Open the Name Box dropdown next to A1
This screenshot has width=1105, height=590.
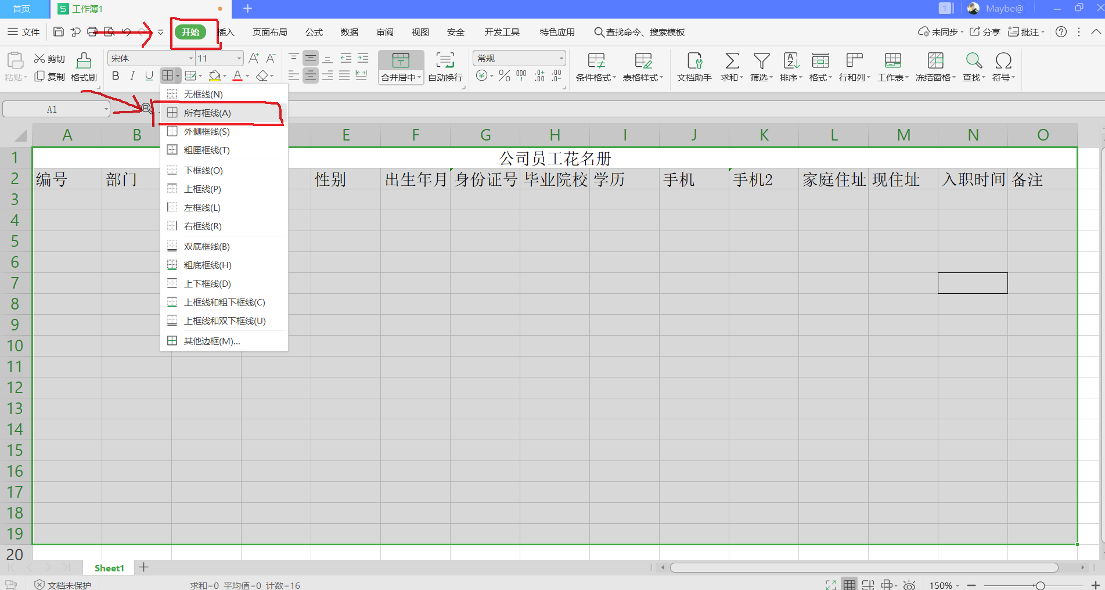[x=106, y=109]
